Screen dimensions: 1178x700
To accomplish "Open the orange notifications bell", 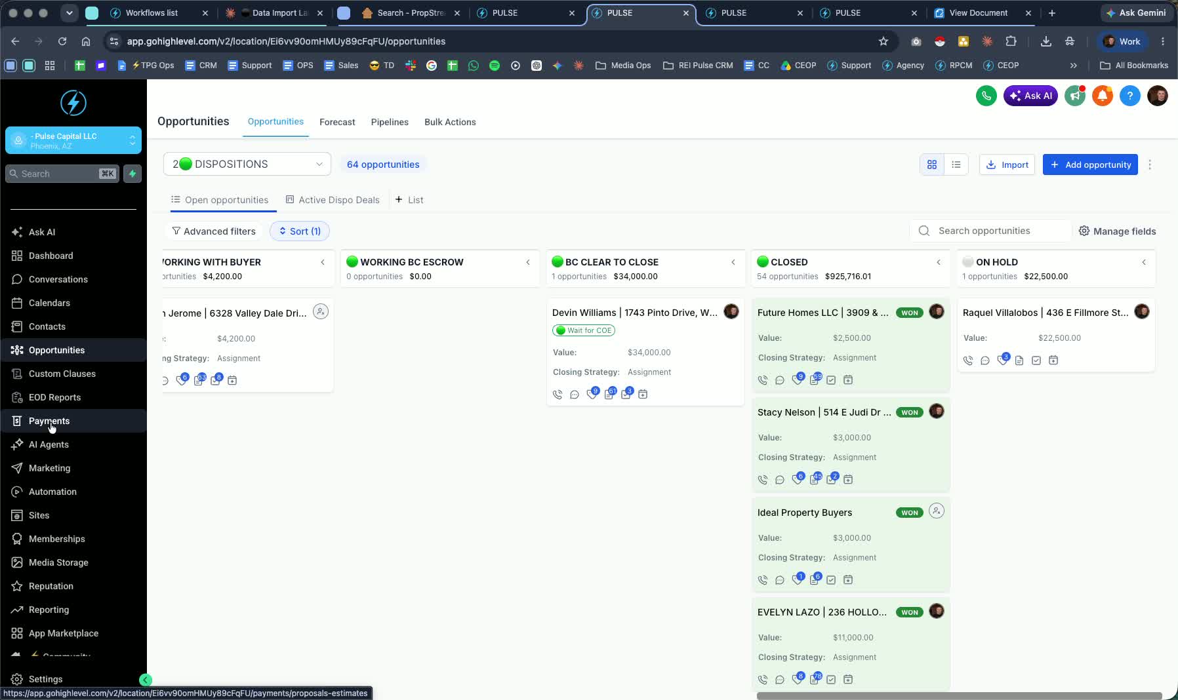I will (x=1102, y=96).
